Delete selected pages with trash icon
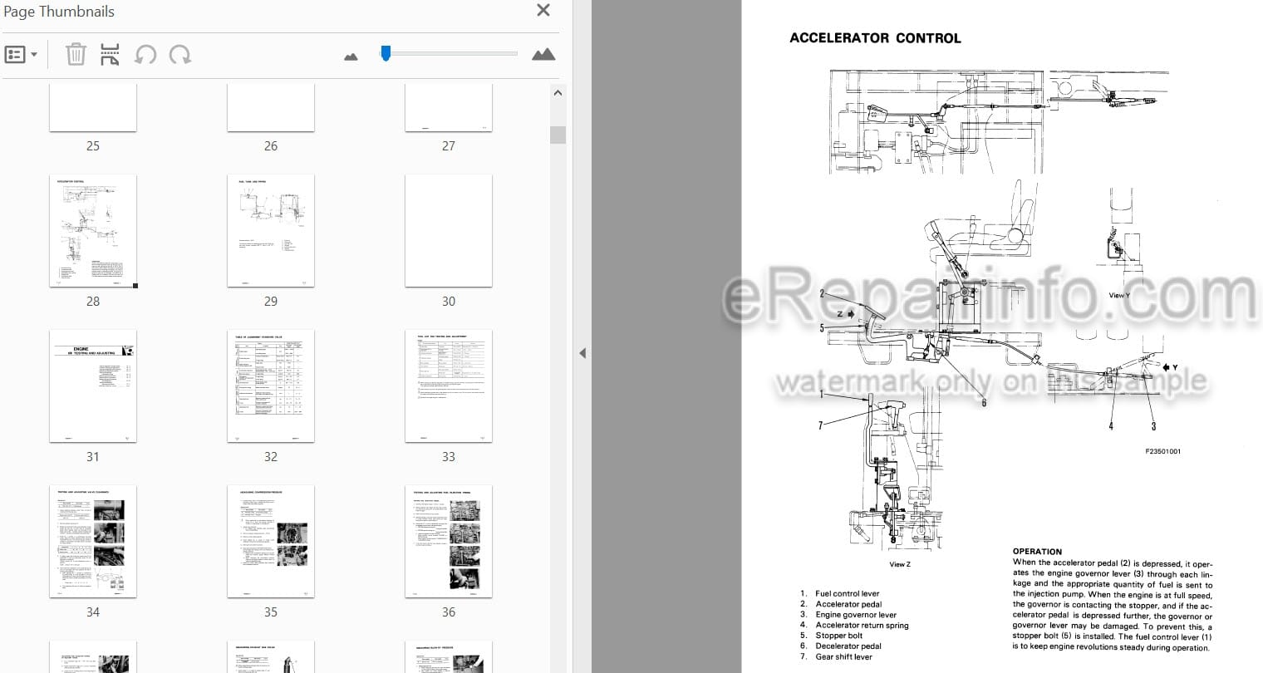1263x673 pixels. [76, 55]
